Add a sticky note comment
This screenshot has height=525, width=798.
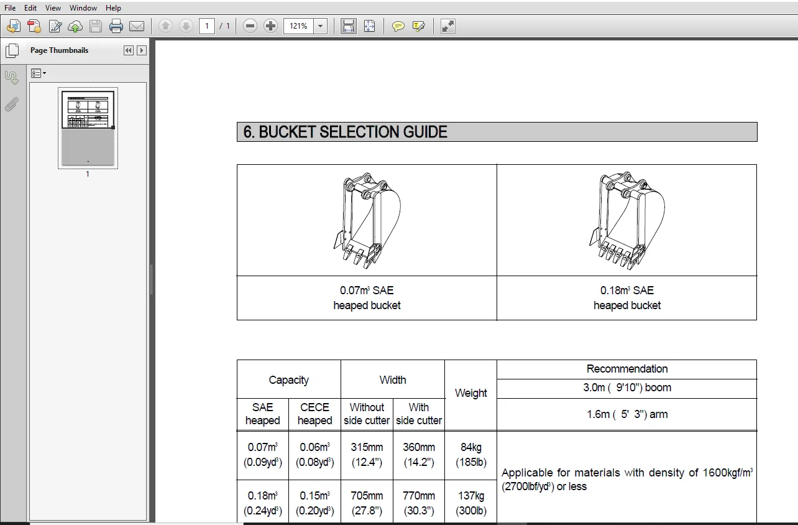pos(398,26)
